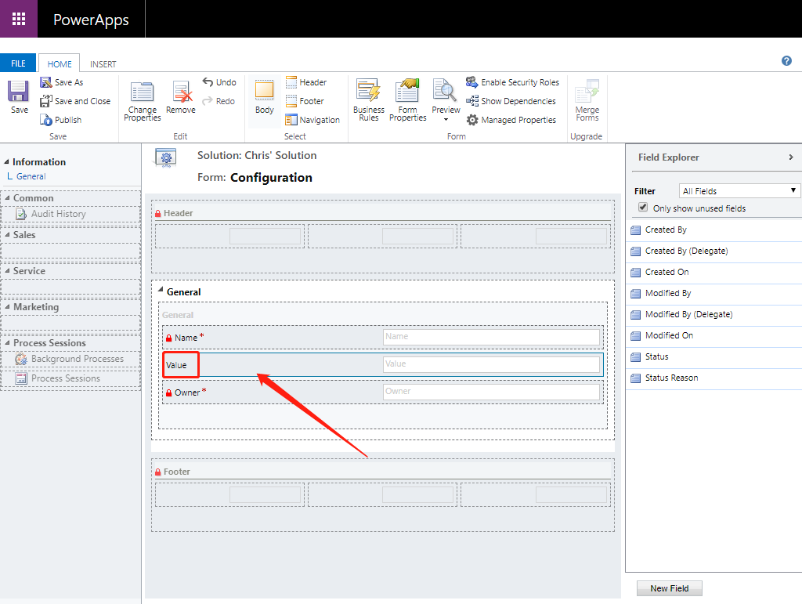Open Form Properties

(x=407, y=100)
